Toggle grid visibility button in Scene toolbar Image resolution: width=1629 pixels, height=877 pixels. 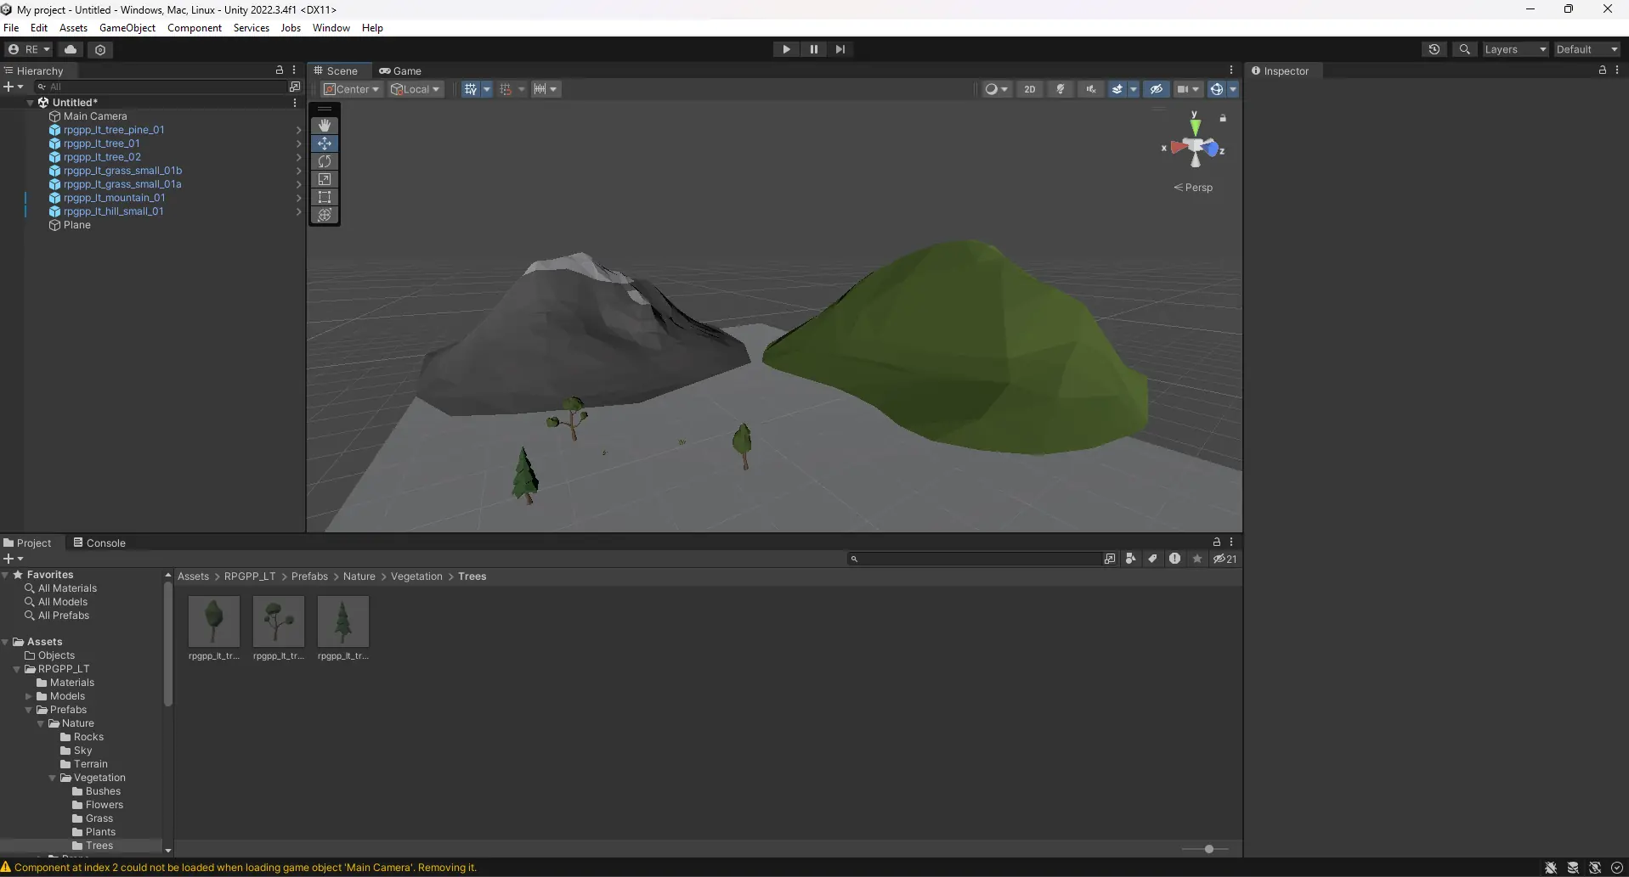(471, 89)
